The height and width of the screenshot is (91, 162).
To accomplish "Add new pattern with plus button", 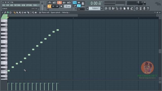I will pos(102,8).
